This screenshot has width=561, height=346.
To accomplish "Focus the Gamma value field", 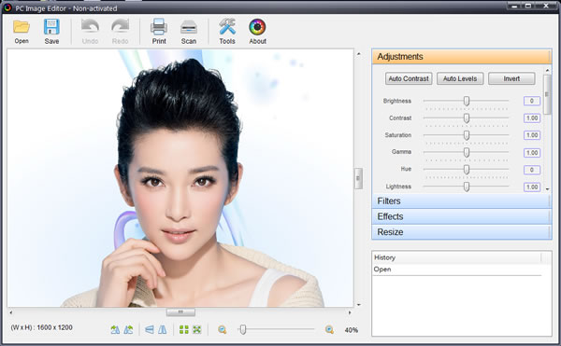I will pyautogui.click(x=532, y=153).
